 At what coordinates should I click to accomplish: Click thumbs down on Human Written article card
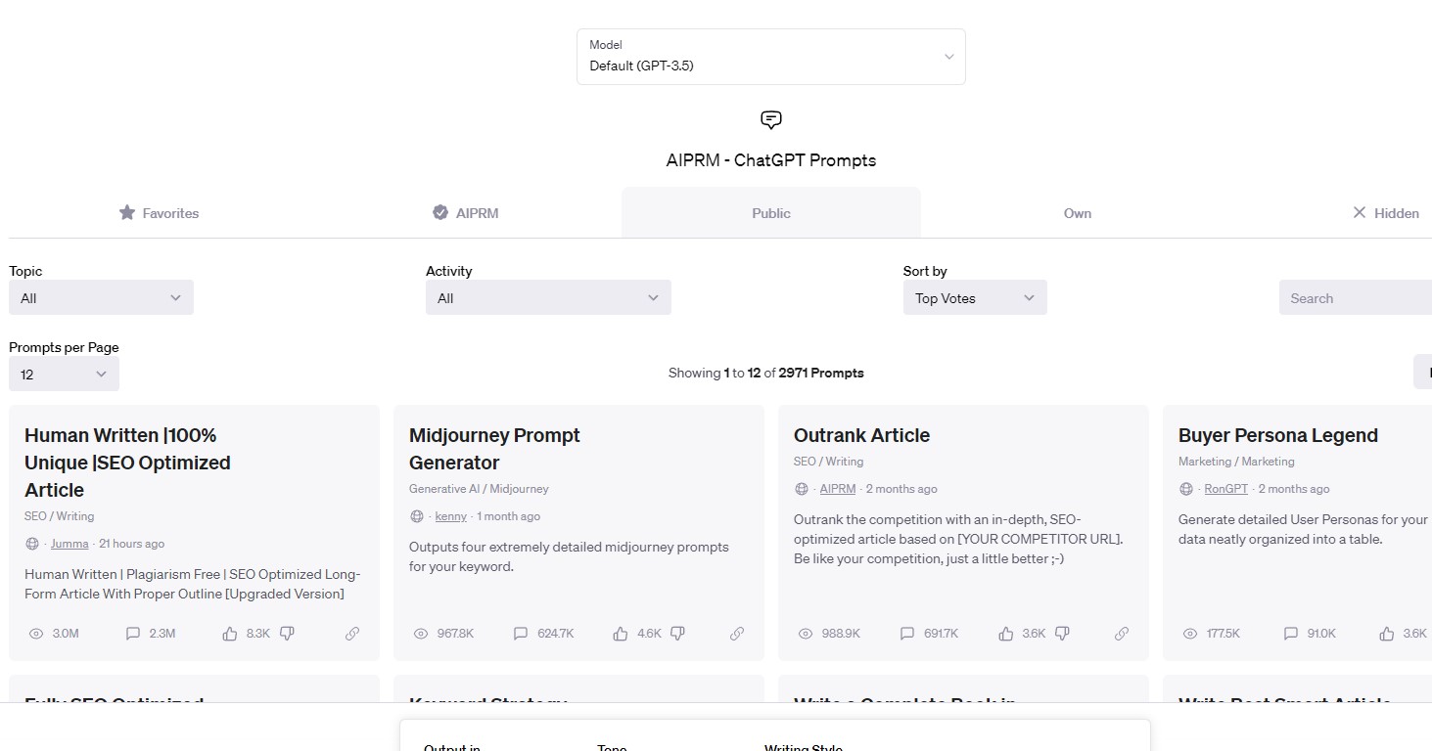click(287, 634)
